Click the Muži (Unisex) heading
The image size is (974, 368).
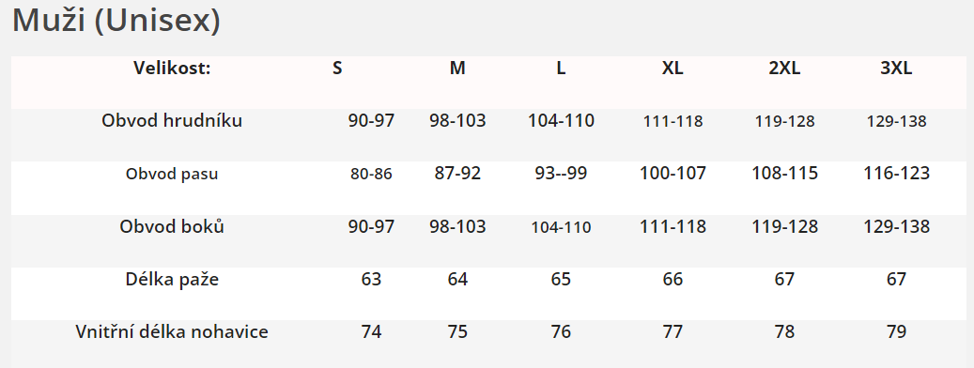click(x=116, y=21)
